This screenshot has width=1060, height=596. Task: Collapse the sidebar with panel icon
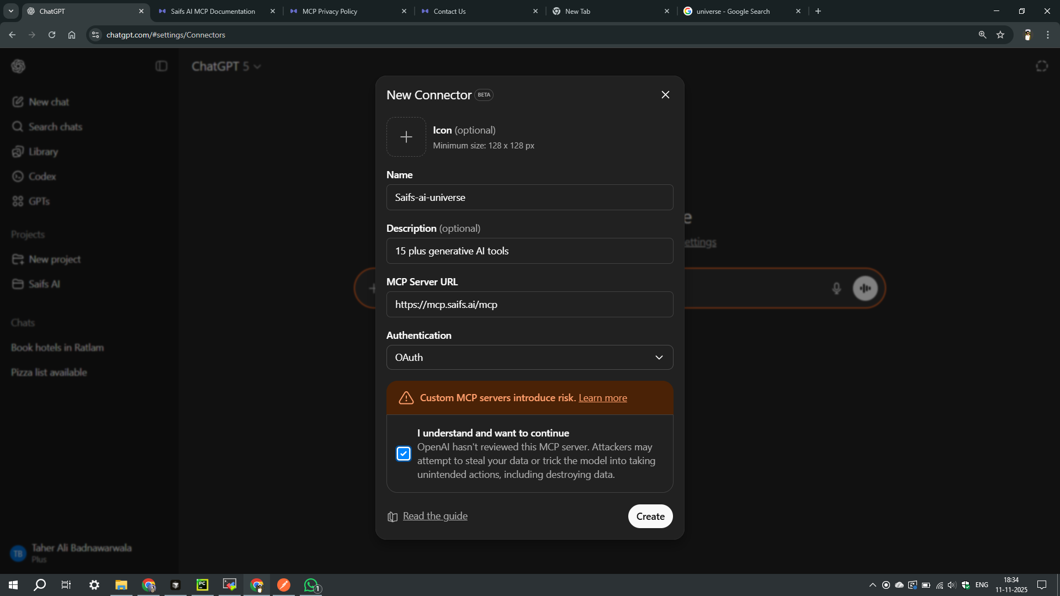pyautogui.click(x=161, y=66)
